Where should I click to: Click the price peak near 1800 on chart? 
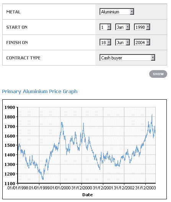[x=152, y=115]
